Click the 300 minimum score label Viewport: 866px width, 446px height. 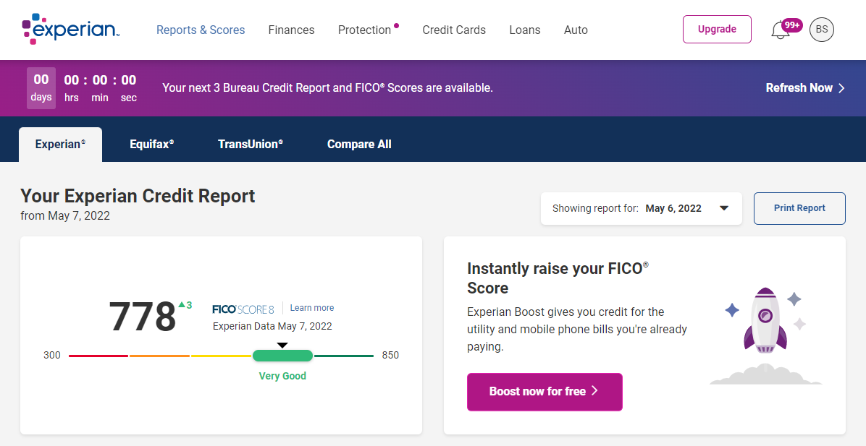(52, 355)
